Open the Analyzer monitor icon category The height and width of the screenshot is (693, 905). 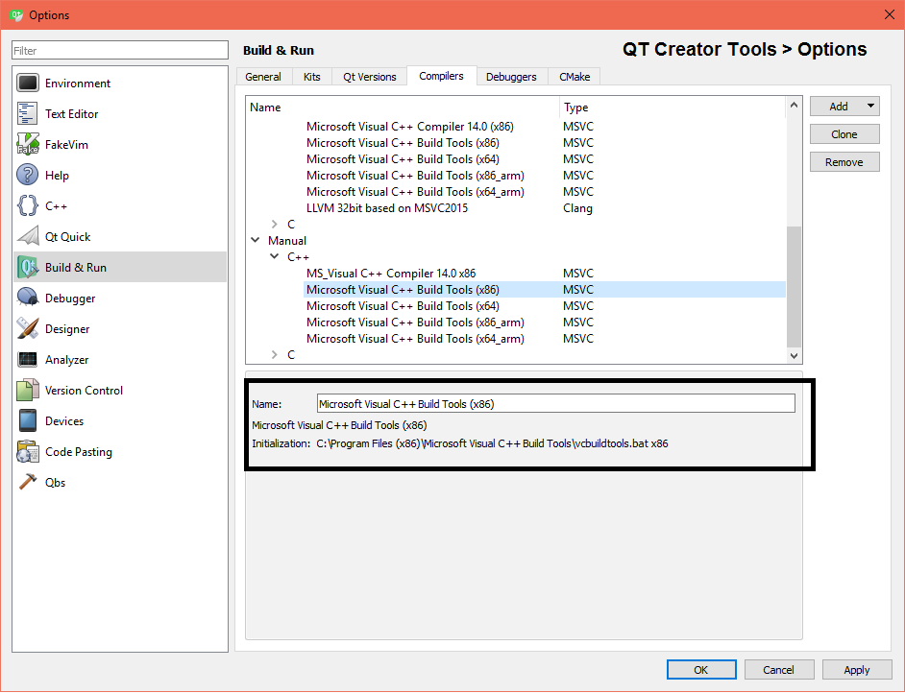[x=28, y=359]
